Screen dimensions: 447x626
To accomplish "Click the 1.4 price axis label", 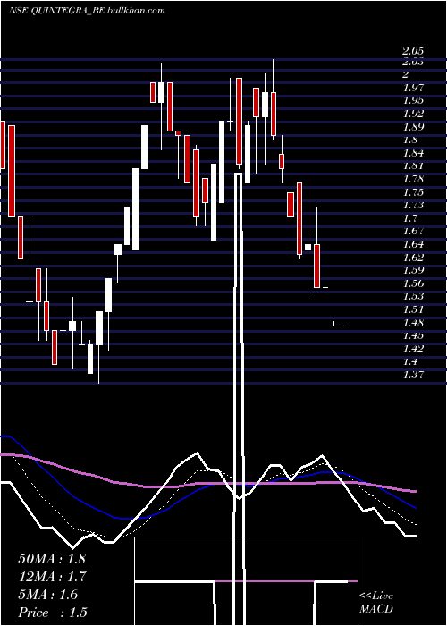I will click(409, 361).
